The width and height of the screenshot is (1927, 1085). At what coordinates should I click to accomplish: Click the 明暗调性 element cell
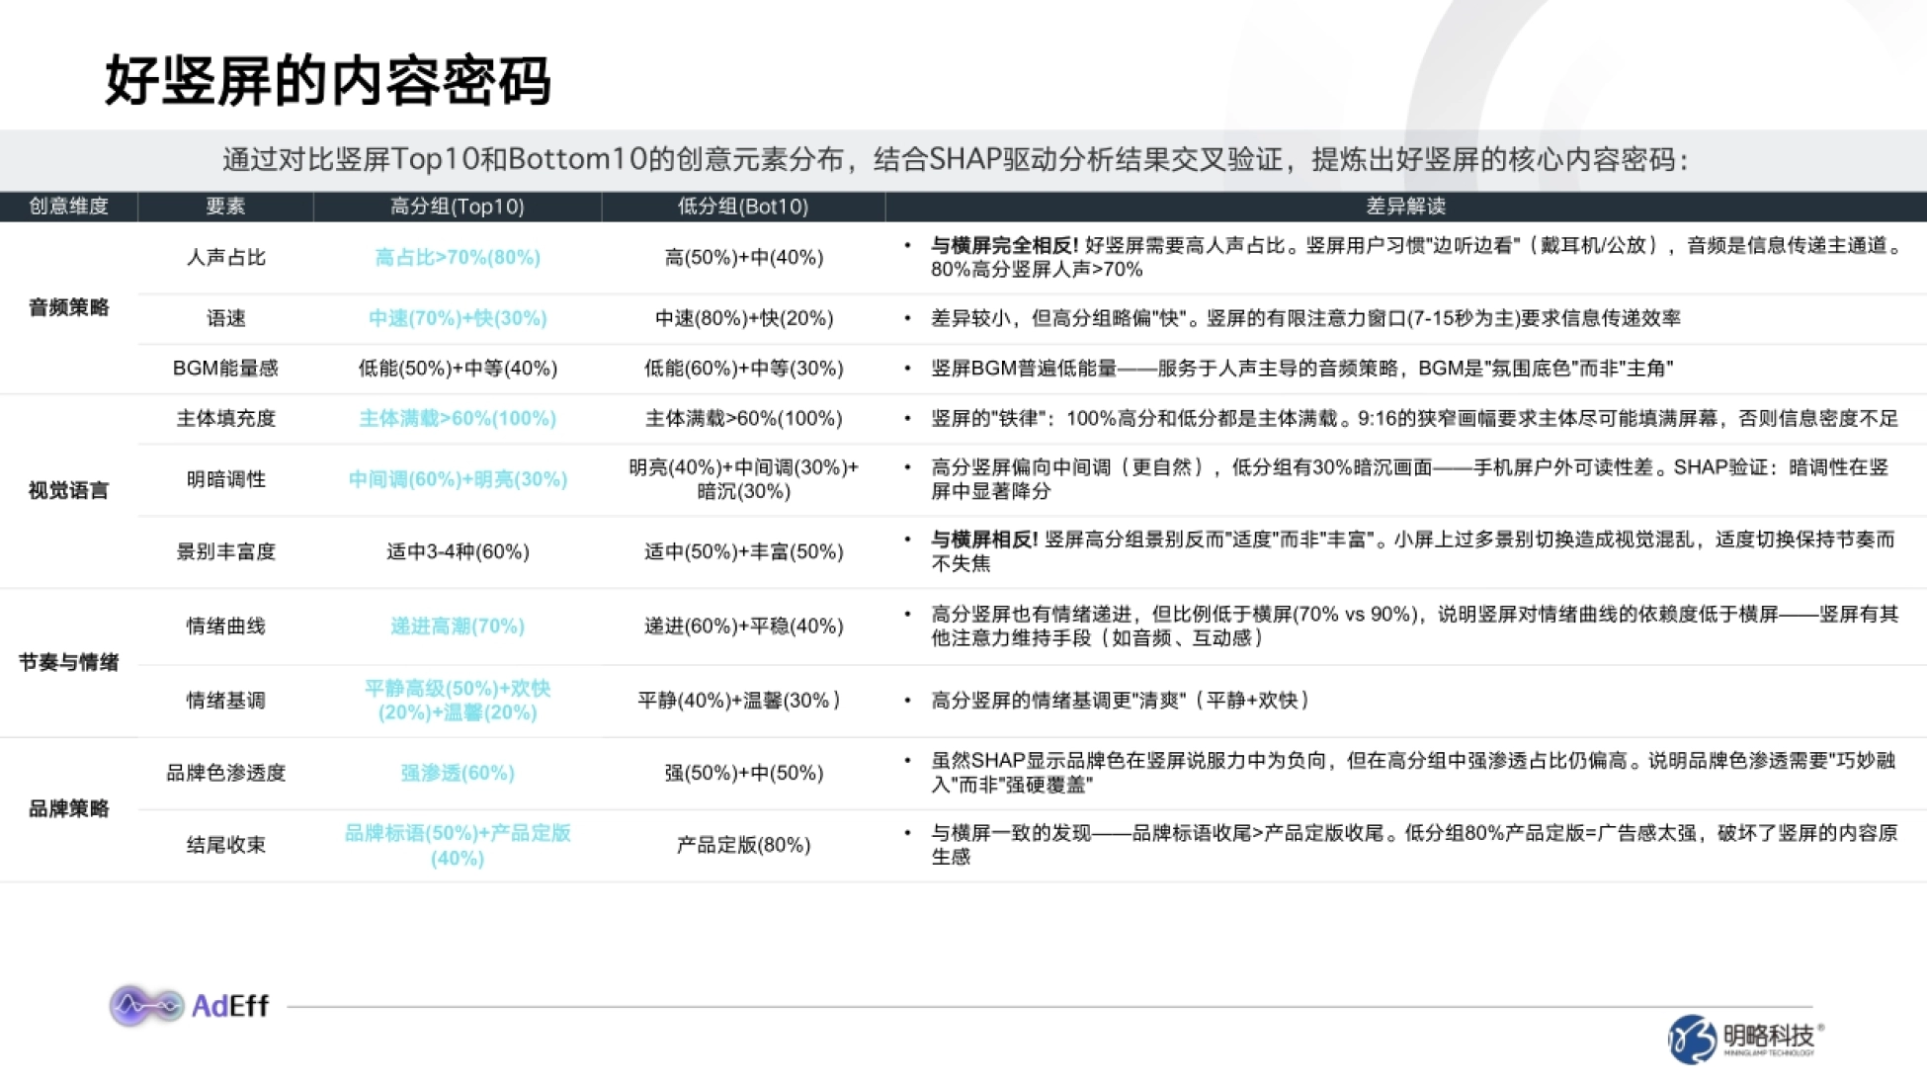[225, 479]
